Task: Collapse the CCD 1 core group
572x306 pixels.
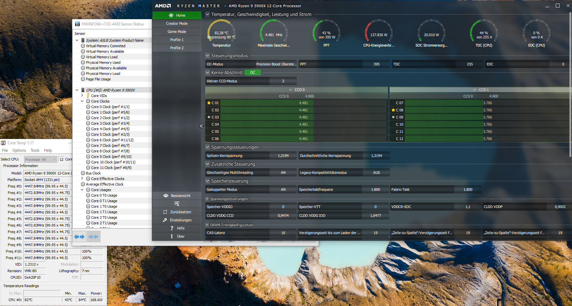Action: (x=475, y=90)
